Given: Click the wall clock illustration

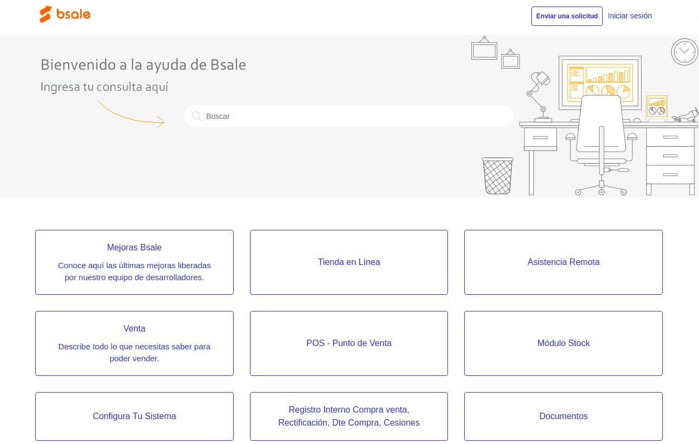Looking at the screenshot, I should (684, 52).
